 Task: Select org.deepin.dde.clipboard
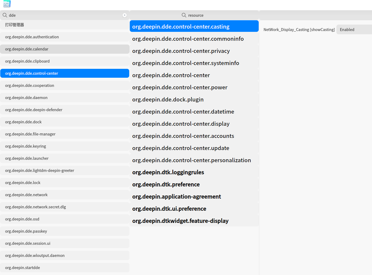point(65,61)
